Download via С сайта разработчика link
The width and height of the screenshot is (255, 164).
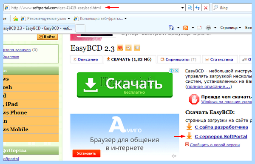pos(221,127)
